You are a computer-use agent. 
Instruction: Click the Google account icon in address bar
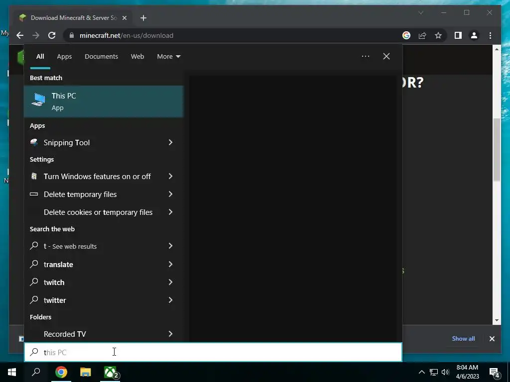[x=406, y=35]
